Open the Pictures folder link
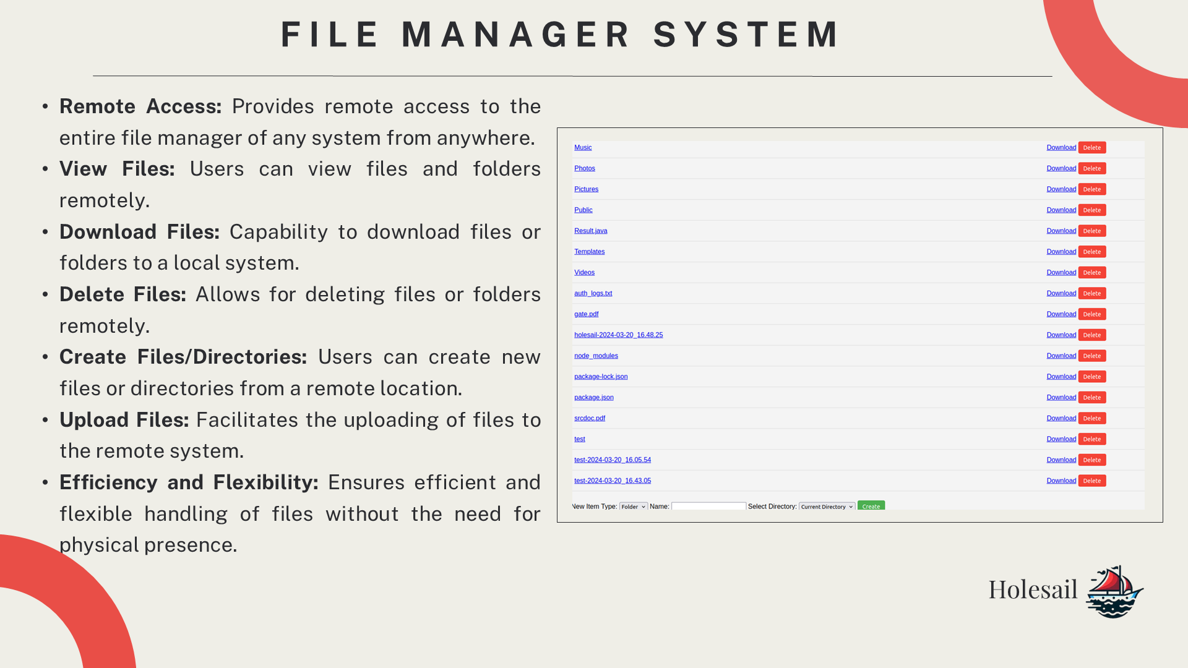Screen dimensions: 1188x668 586,189
